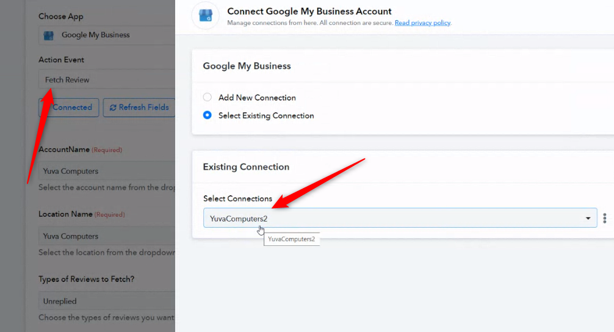Click the Connect Google My Business Account title

pyautogui.click(x=309, y=12)
